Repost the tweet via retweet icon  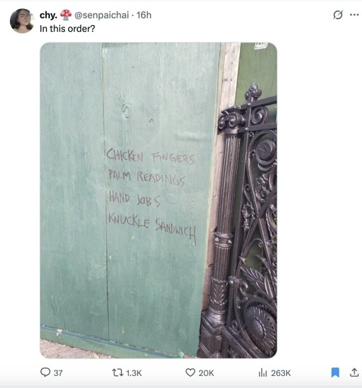tap(117, 373)
